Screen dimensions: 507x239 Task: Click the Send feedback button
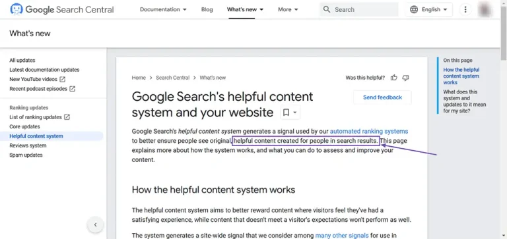tap(382, 97)
